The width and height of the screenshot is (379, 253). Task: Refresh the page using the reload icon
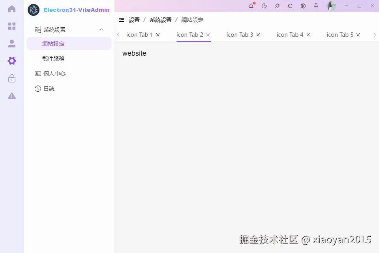[289, 6]
